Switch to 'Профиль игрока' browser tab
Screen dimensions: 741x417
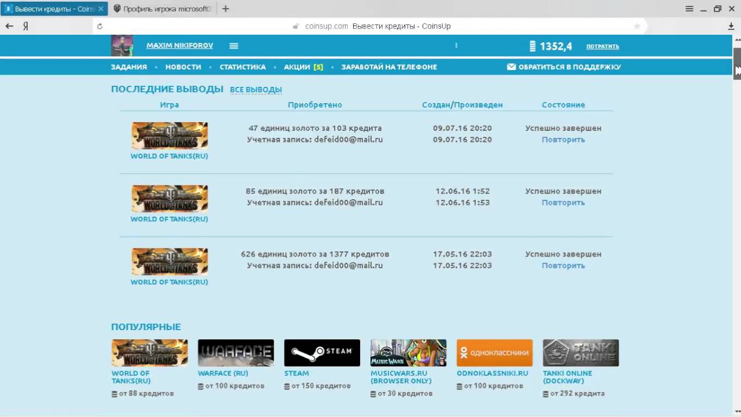point(163,9)
